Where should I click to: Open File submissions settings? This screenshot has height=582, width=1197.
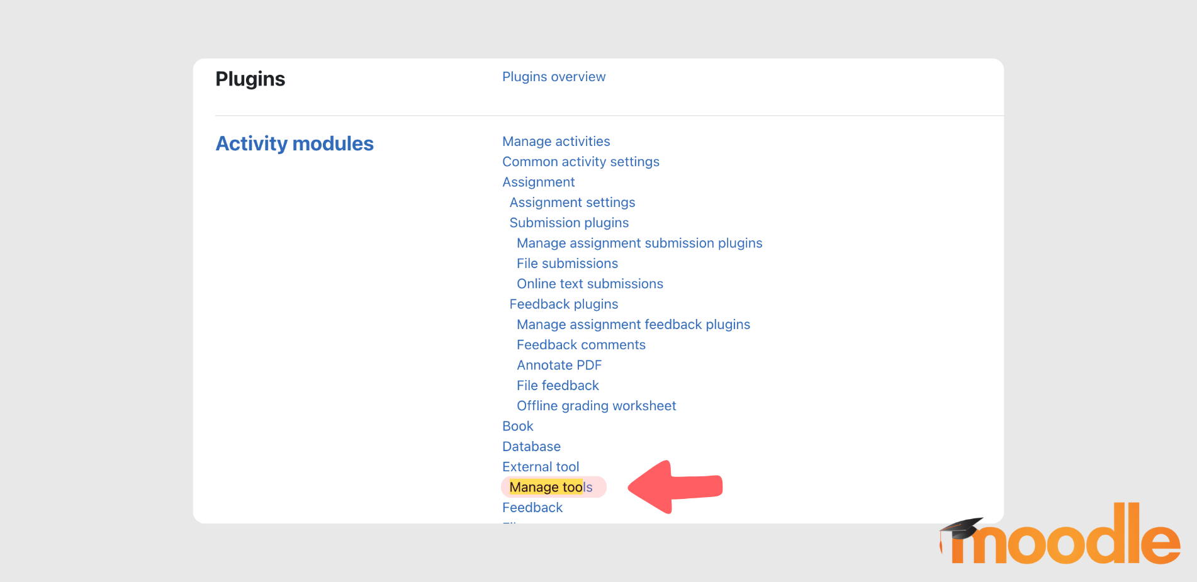pos(566,263)
